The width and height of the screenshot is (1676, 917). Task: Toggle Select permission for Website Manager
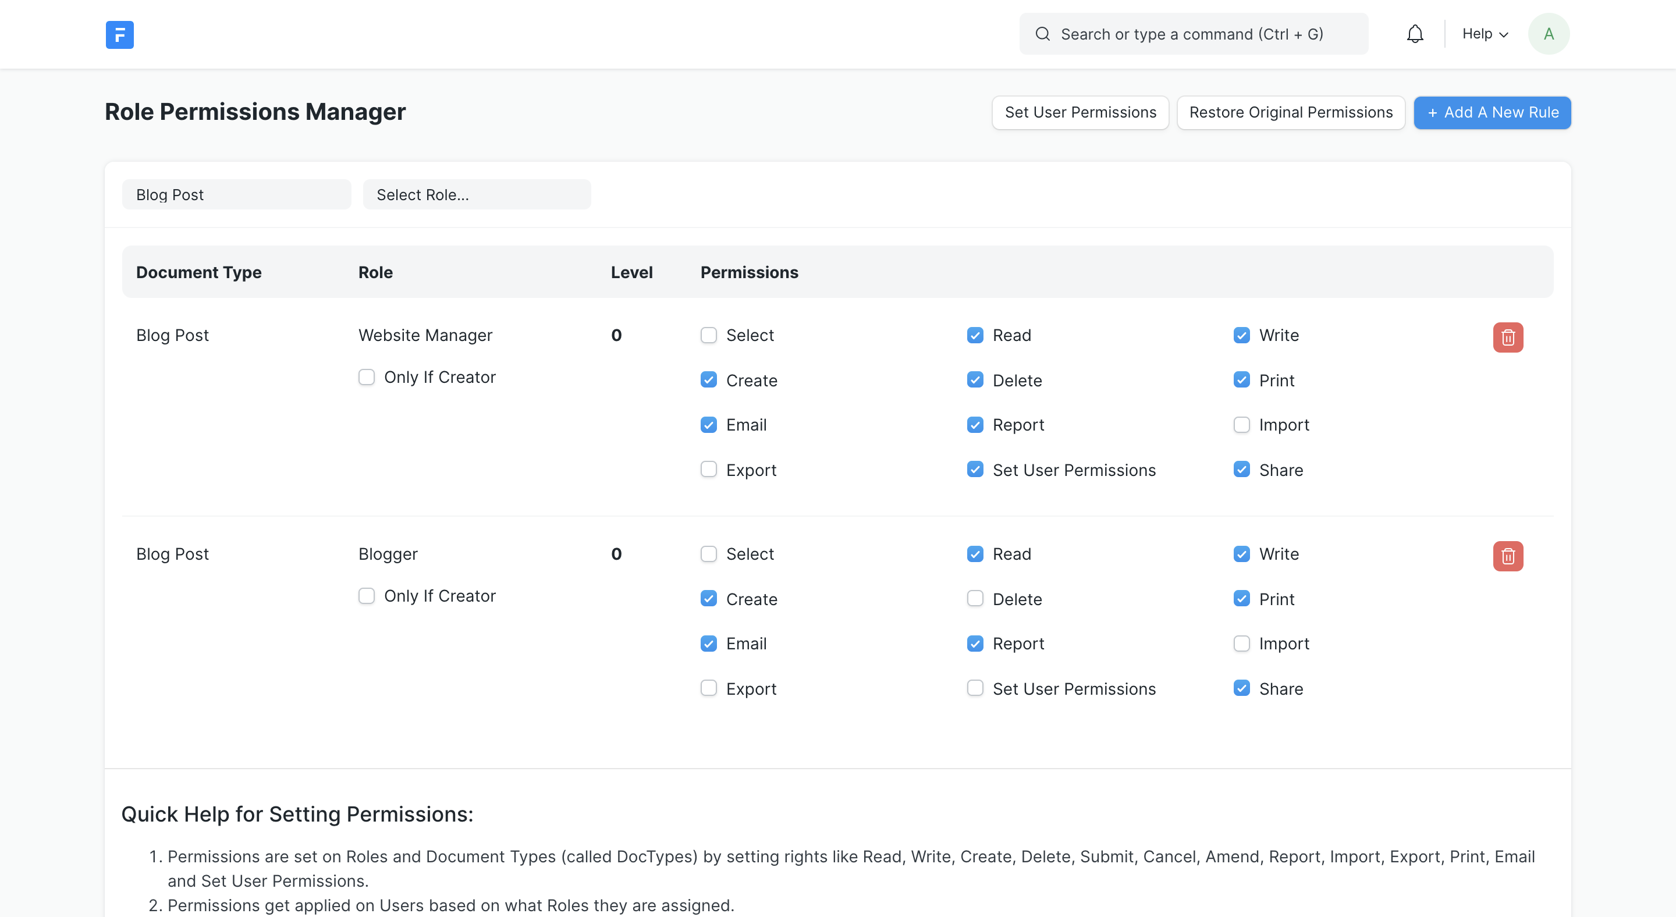tap(709, 335)
